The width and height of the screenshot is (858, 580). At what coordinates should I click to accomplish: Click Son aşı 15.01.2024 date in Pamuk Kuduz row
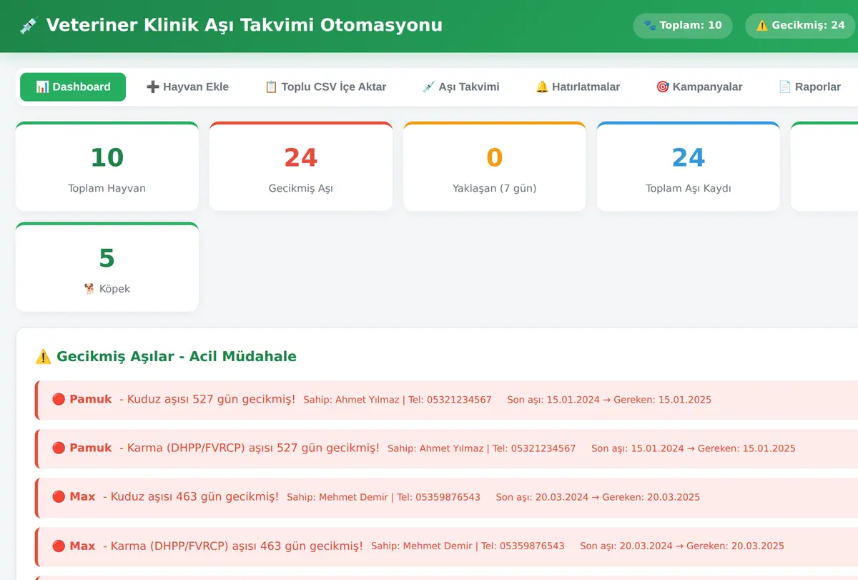click(x=553, y=400)
